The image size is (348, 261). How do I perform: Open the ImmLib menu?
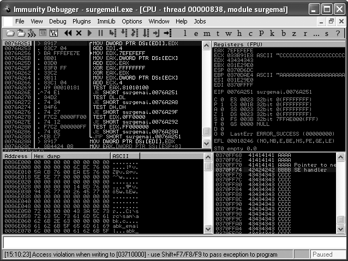106,21
